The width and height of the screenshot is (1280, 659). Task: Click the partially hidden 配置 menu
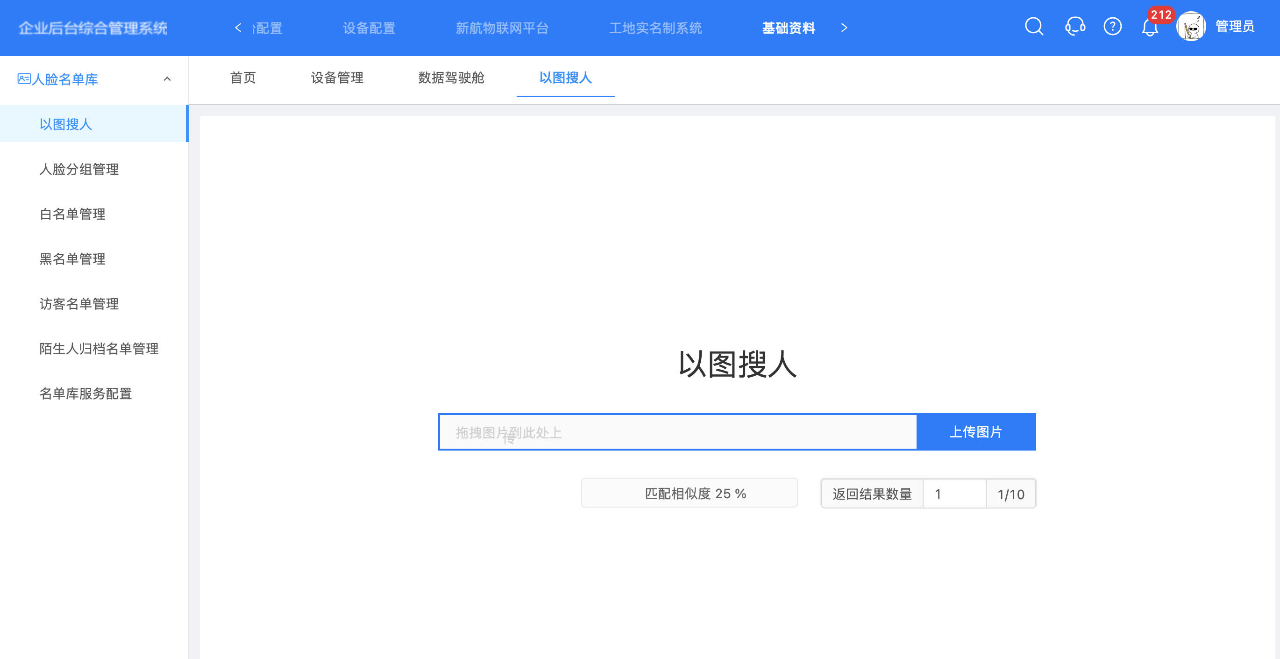[x=267, y=28]
